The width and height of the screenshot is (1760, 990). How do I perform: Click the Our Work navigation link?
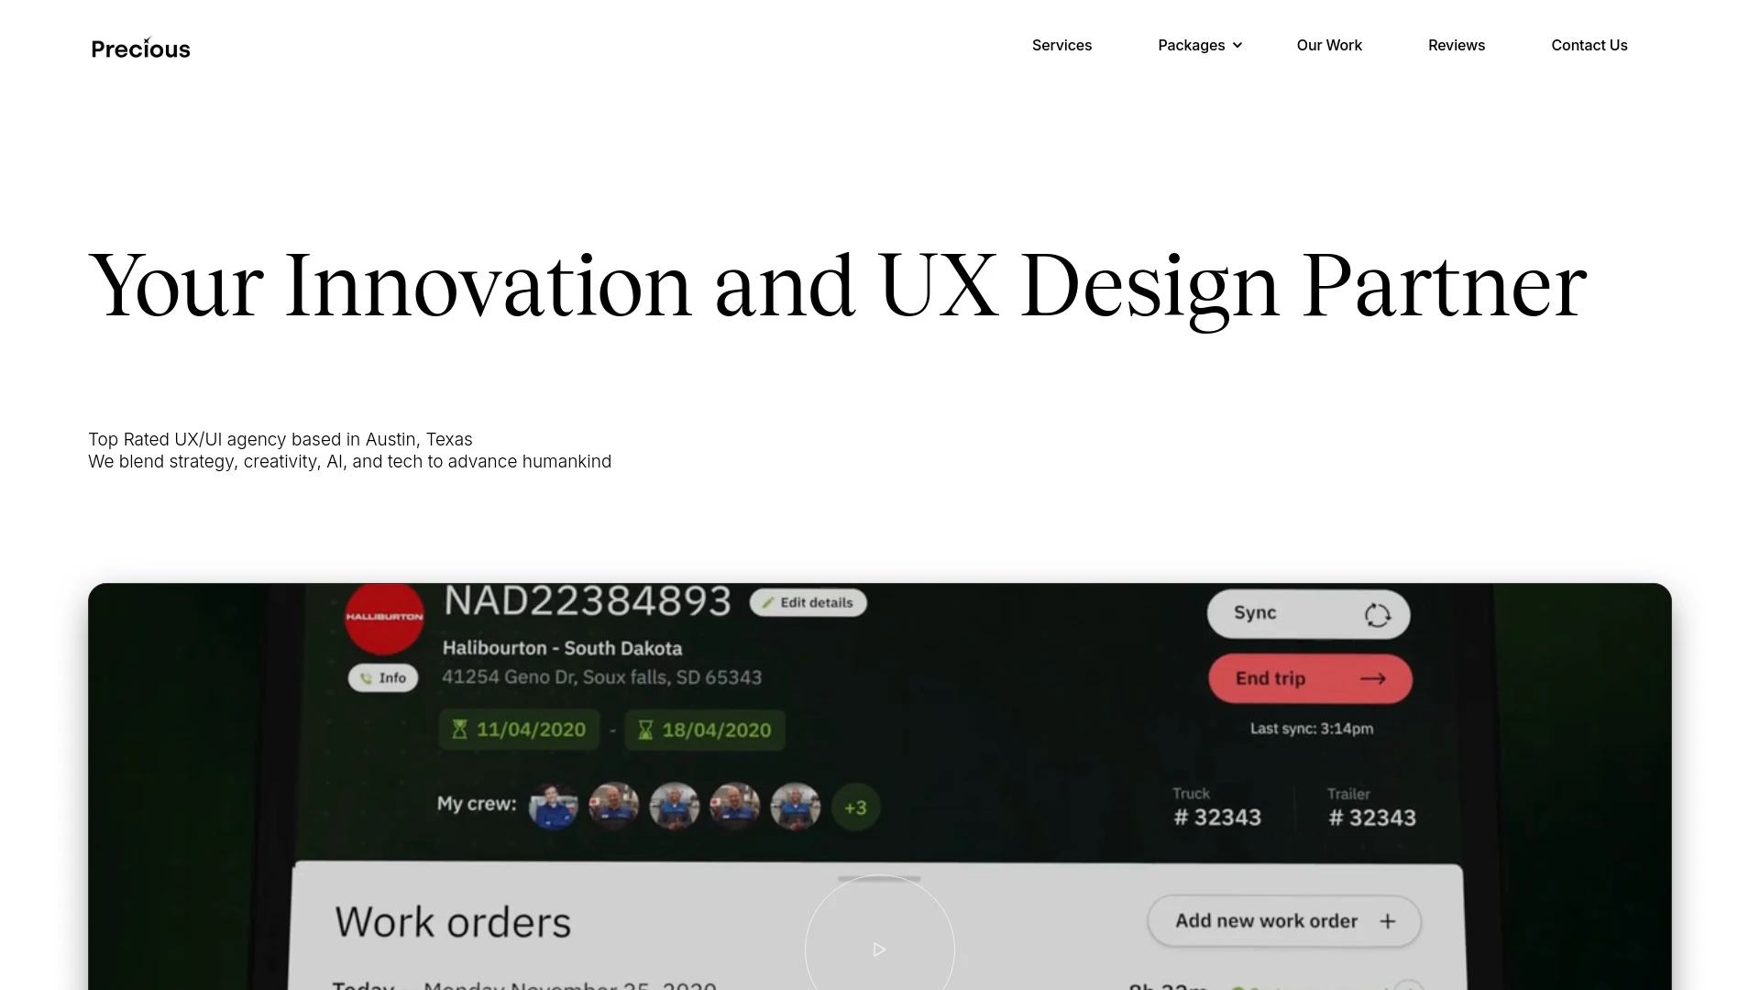click(1330, 45)
